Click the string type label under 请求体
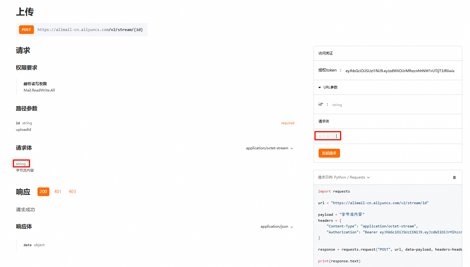470x267 pixels. (x=21, y=164)
